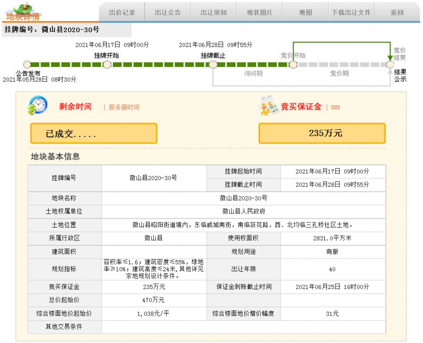Click the 出让年限 value 40
The height and width of the screenshot is (343, 423).
click(x=332, y=269)
